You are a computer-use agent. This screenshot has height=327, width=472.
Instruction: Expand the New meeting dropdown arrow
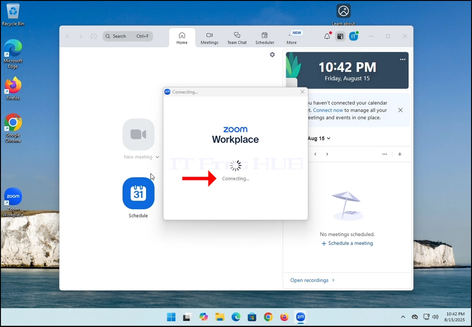pos(157,157)
